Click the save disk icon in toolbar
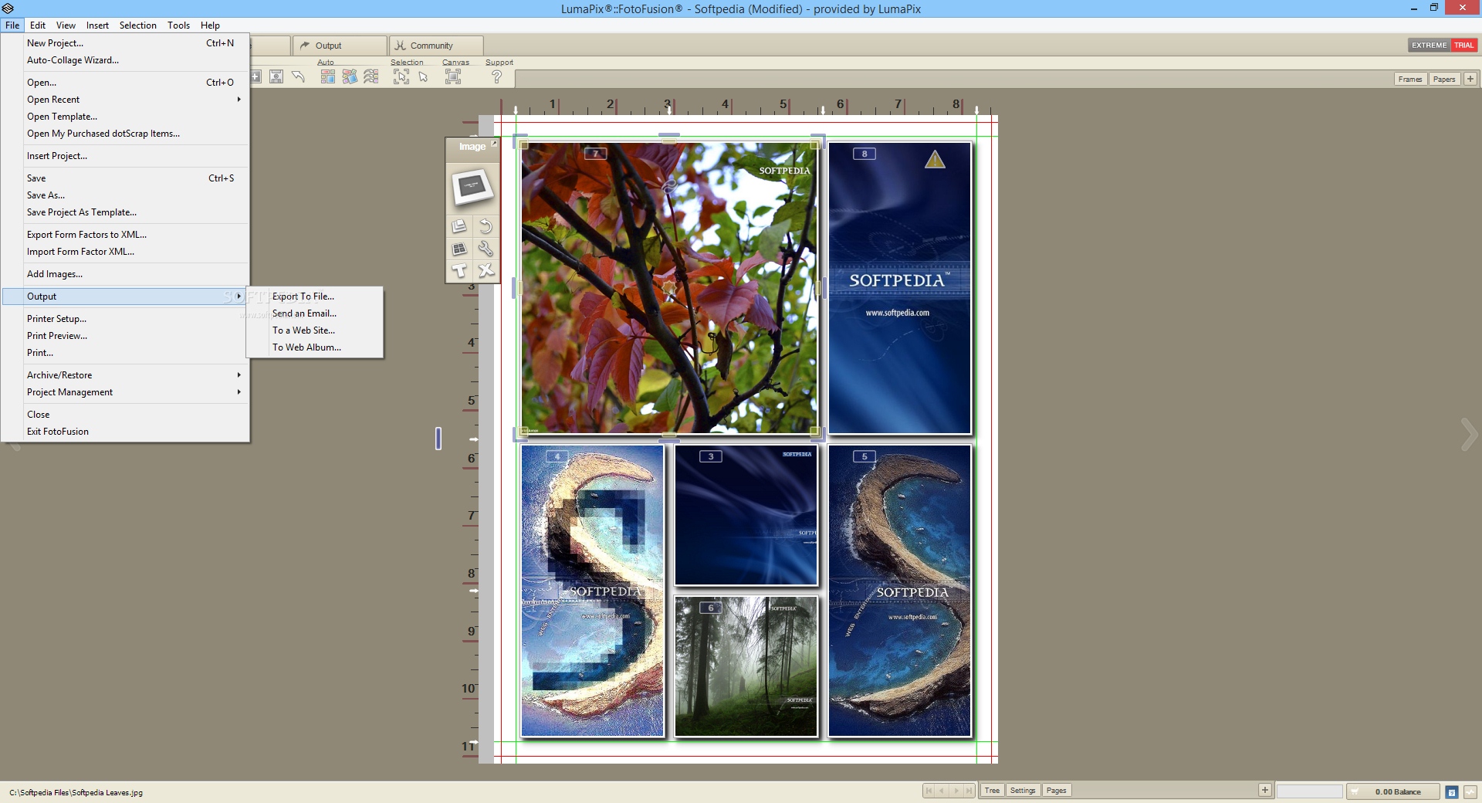The image size is (1482, 803). point(276,76)
